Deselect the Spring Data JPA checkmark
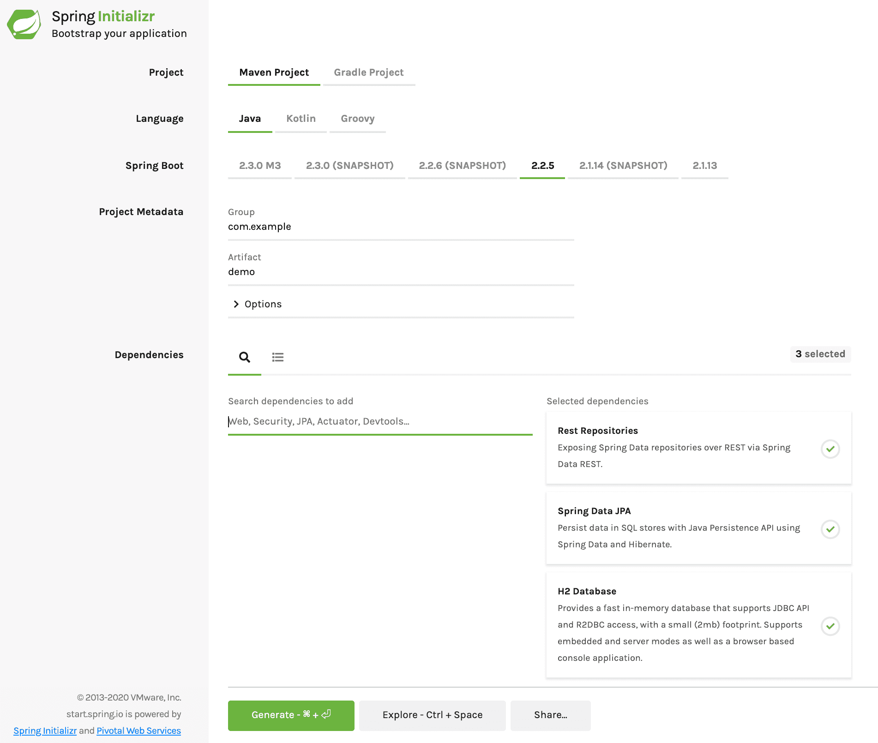The image size is (878, 743). [x=830, y=529]
